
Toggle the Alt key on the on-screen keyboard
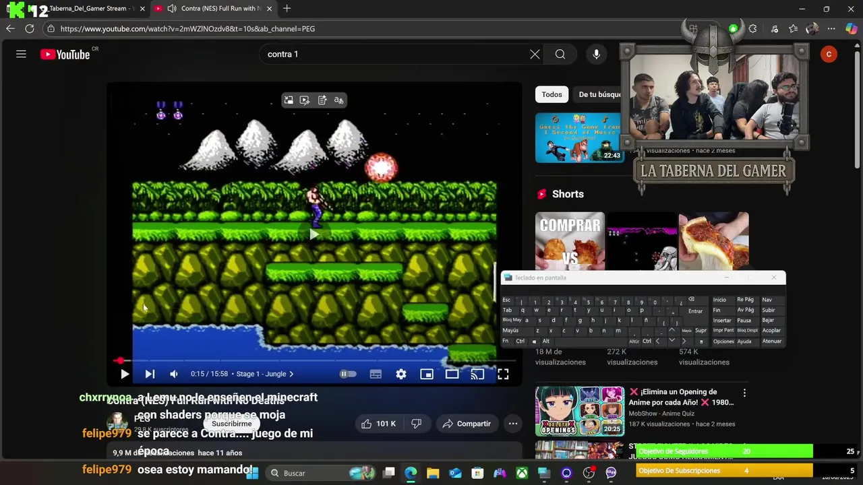coord(546,342)
